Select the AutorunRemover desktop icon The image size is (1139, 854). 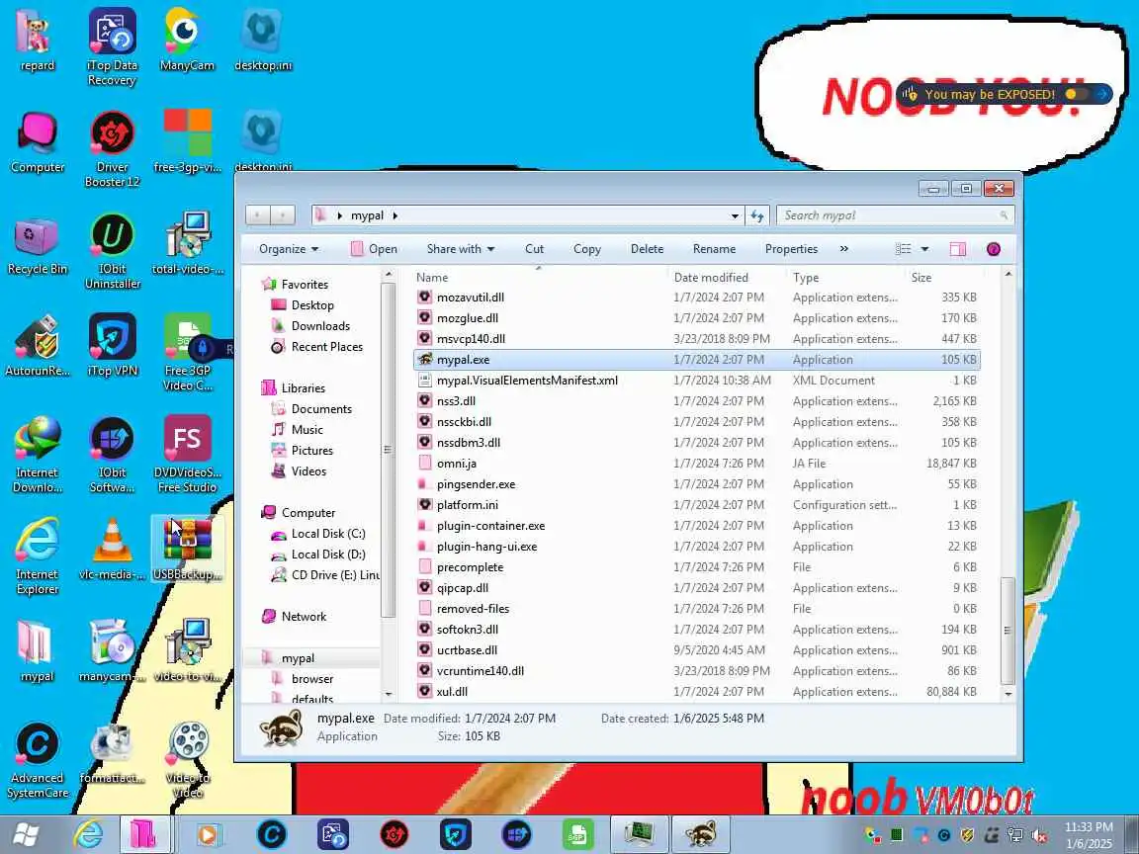(x=37, y=346)
